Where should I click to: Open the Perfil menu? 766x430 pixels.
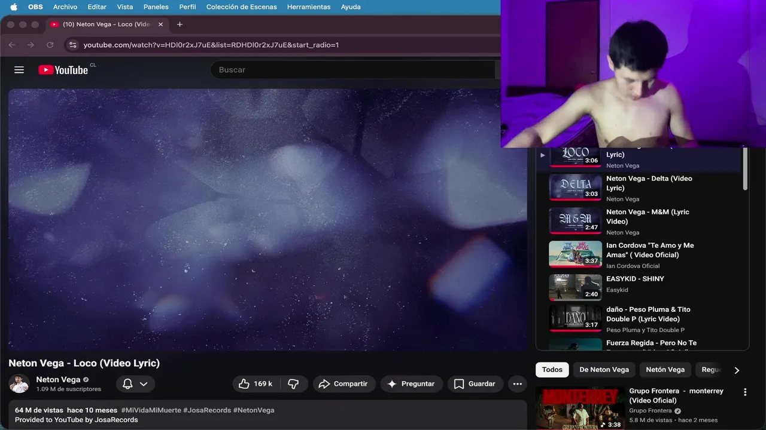[x=187, y=7]
